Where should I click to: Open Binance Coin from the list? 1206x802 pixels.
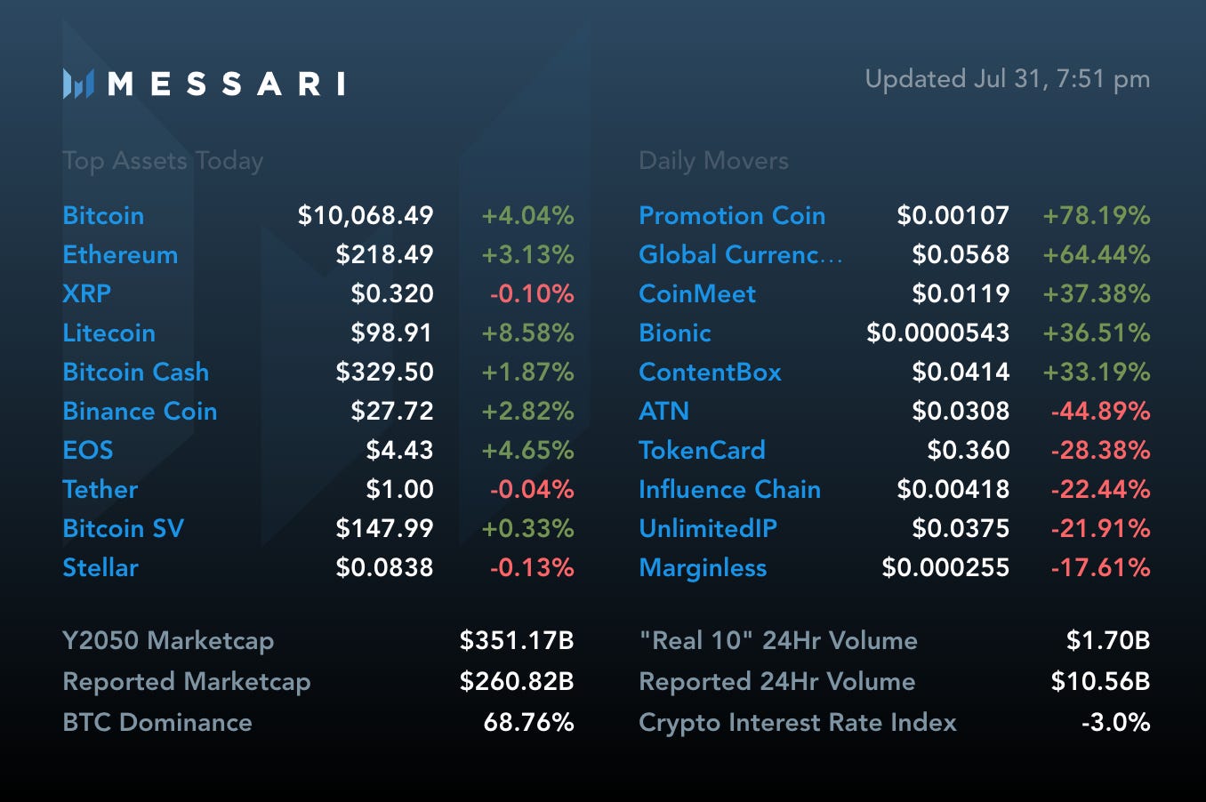(x=140, y=412)
